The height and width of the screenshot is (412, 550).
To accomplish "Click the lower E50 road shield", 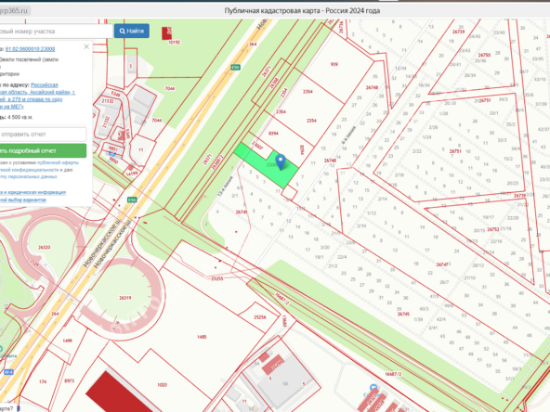I will click(x=132, y=200).
